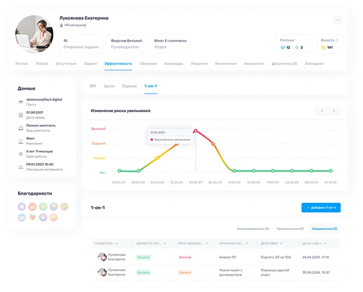Click the trophy cup gratitude badge
363x292 pixels.
point(54,206)
